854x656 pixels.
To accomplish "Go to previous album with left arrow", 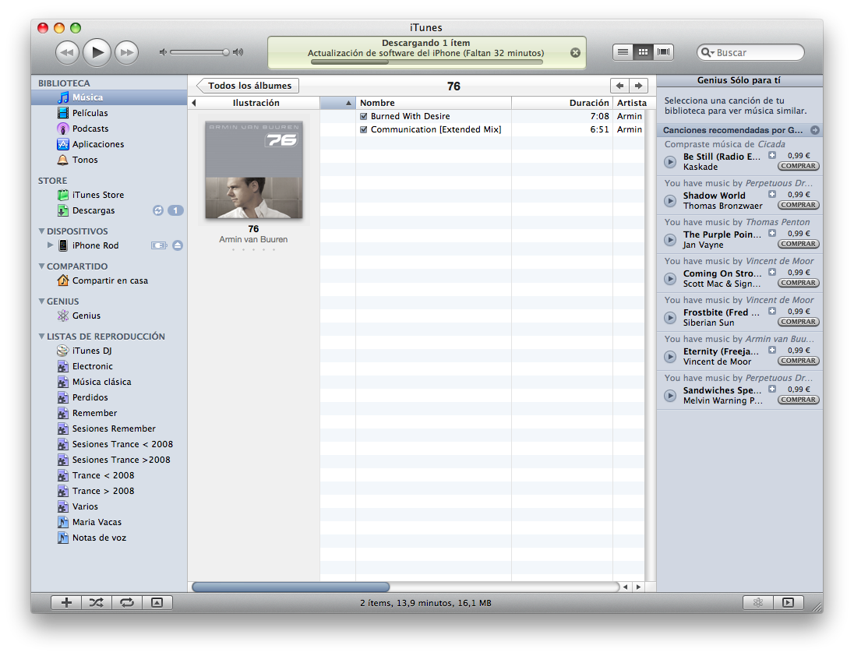I will tap(619, 86).
